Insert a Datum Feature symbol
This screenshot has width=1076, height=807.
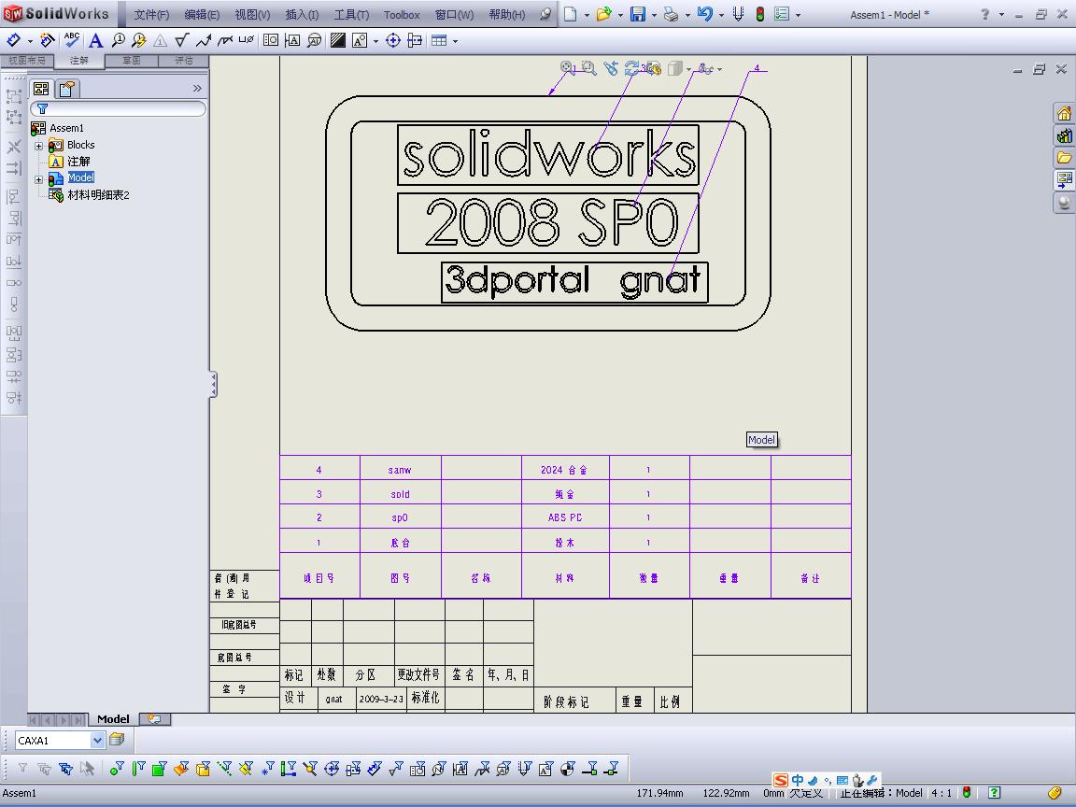tap(292, 40)
